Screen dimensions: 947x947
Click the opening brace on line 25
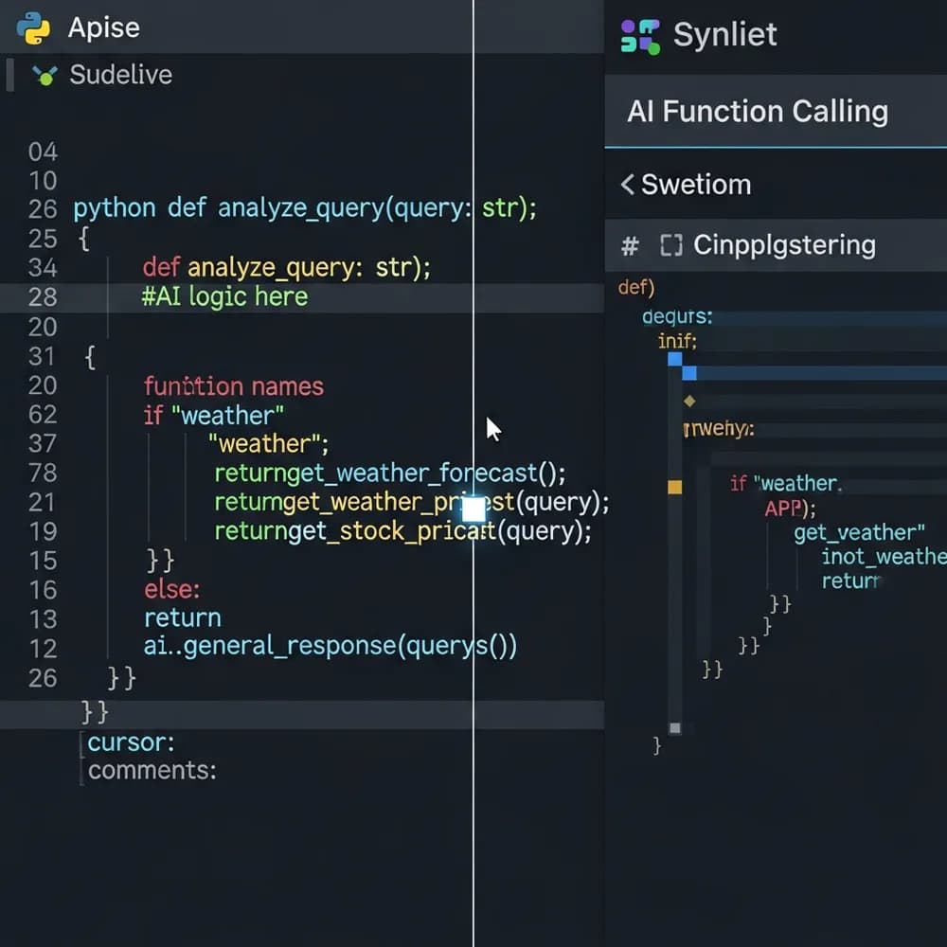point(84,240)
